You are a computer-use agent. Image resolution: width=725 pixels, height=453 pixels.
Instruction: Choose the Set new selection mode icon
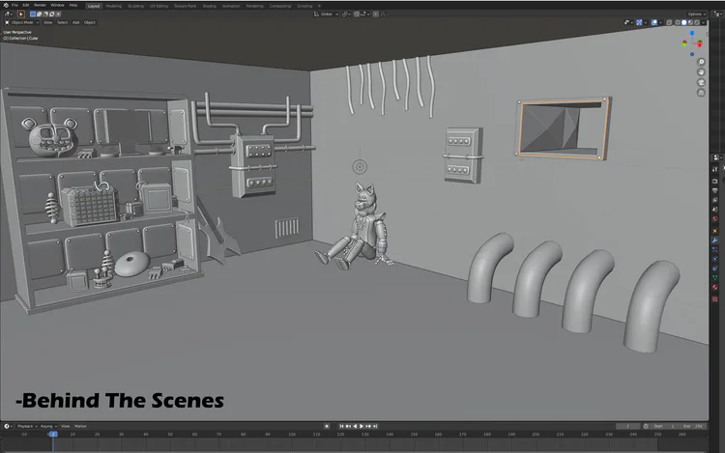[33, 14]
